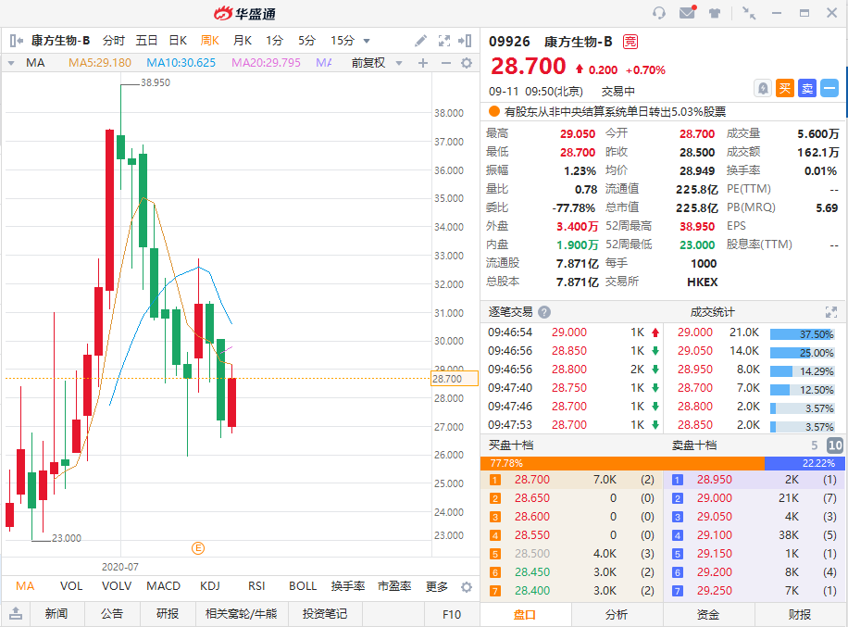Open MA indicator settings gear
This screenshot has height=627, width=848.
tap(467, 63)
